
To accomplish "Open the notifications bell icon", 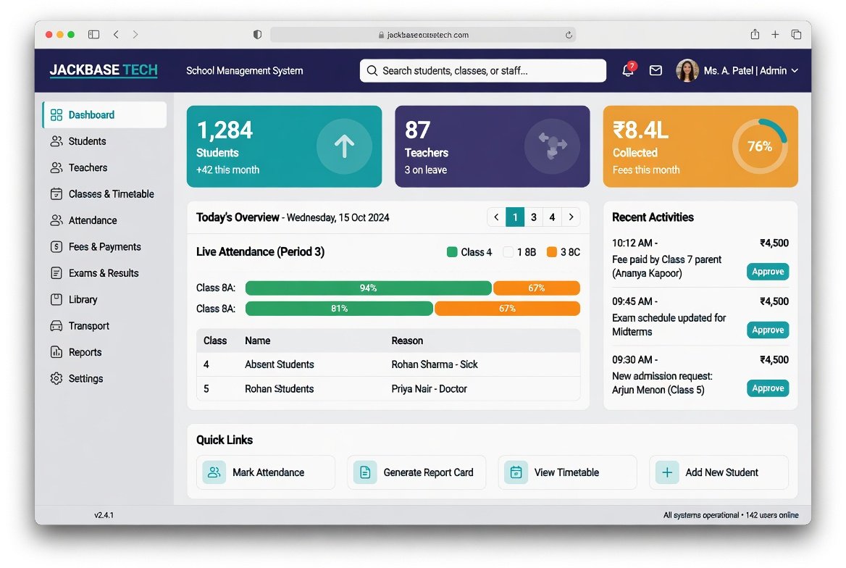I will pyautogui.click(x=627, y=70).
